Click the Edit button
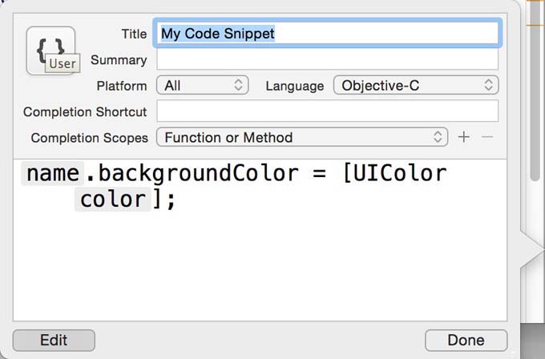The image size is (545, 359). [54, 340]
